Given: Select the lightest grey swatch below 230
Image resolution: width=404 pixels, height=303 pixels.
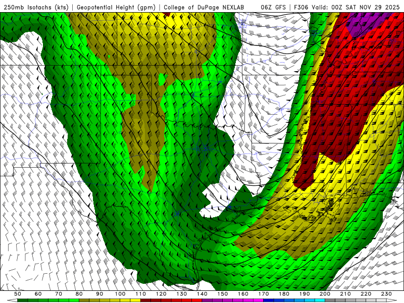Looking at the screenshot, I should pos(381,300).
